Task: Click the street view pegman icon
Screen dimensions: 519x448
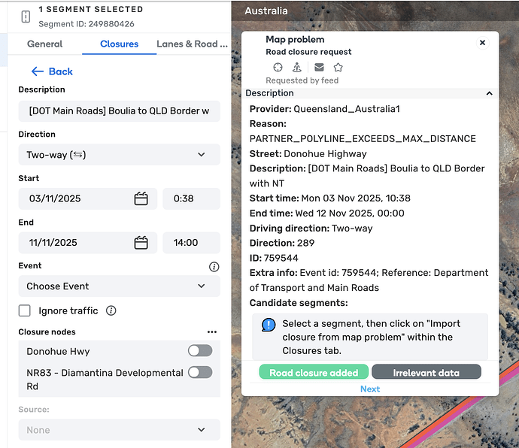Action: coord(297,67)
